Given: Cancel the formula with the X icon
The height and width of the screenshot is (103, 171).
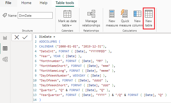Looking at the screenshot, I should tap(17, 37).
